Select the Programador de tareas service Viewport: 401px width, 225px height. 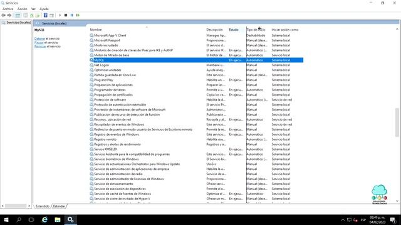coord(110,90)
